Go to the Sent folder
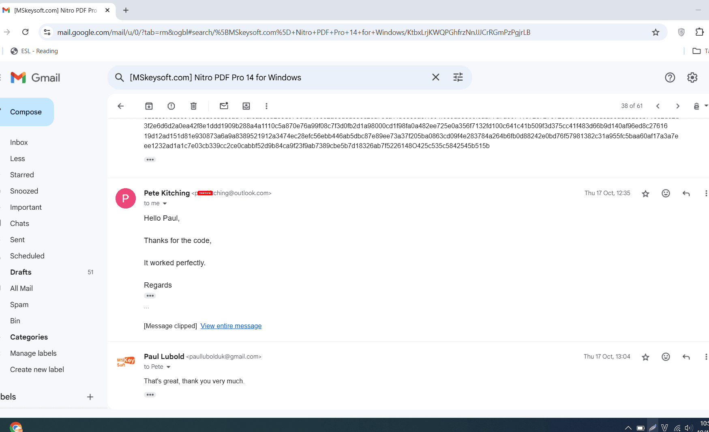Screen dimensions: 709x432 tap(17, 240)
